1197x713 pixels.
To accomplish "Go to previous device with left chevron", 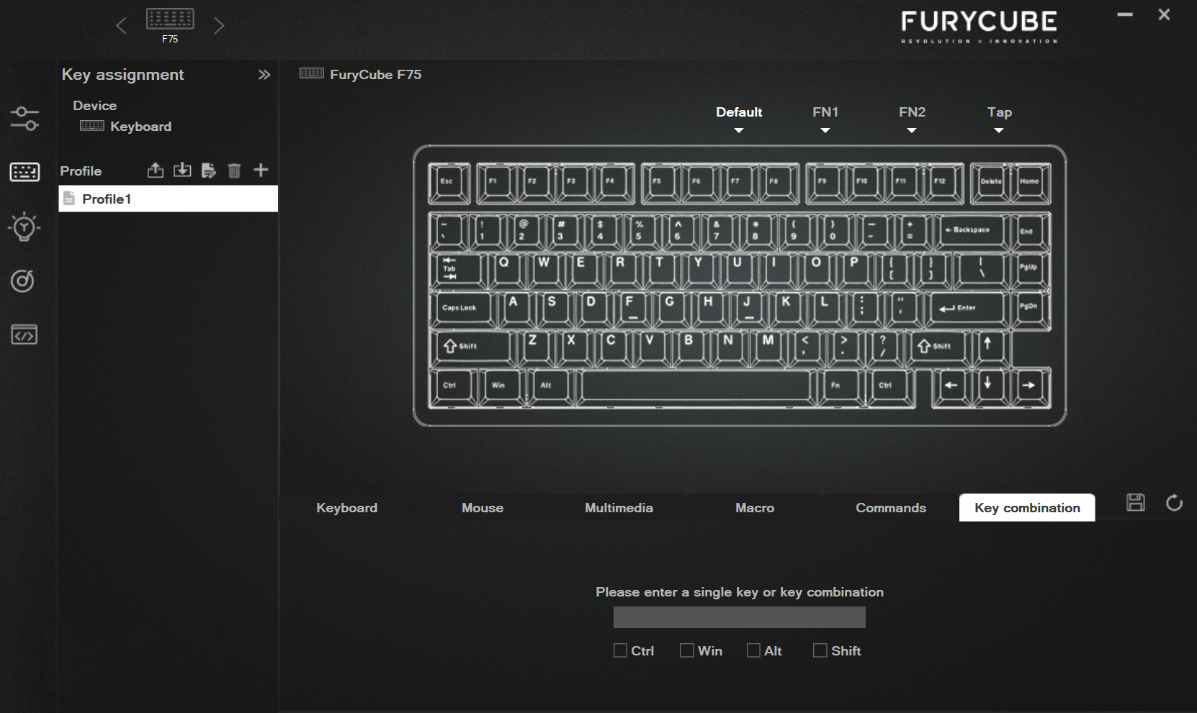I will coord(121,26).
